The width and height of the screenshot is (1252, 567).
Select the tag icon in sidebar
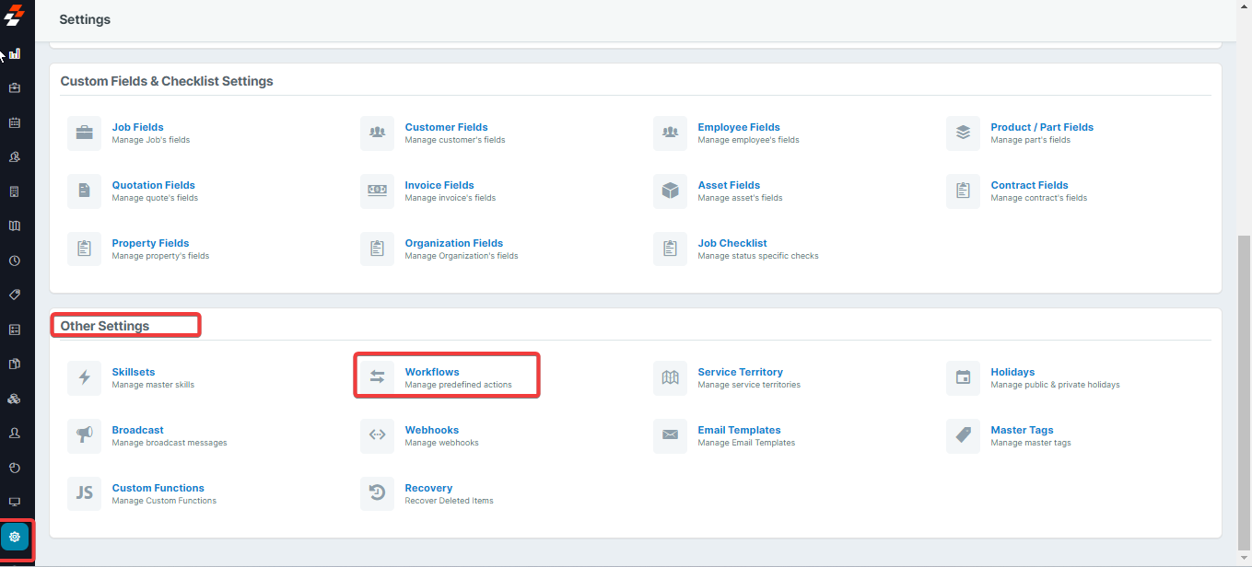tap(15, 295)
